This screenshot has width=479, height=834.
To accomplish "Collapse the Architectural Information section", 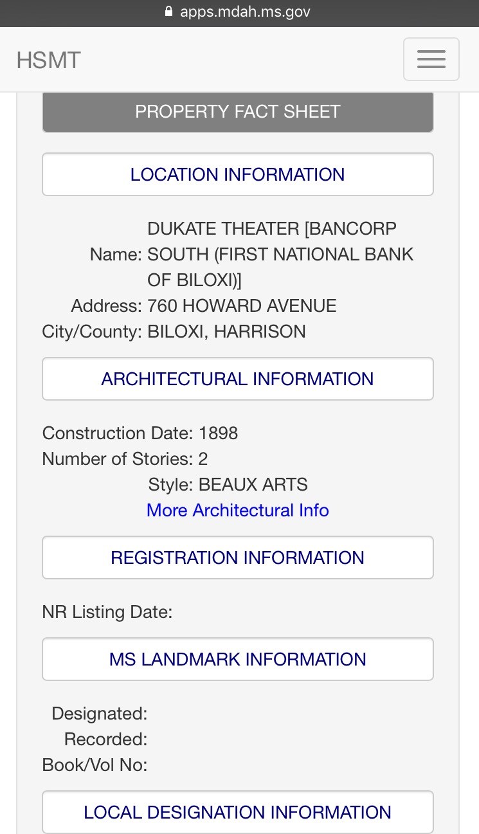I will (237, 379).
